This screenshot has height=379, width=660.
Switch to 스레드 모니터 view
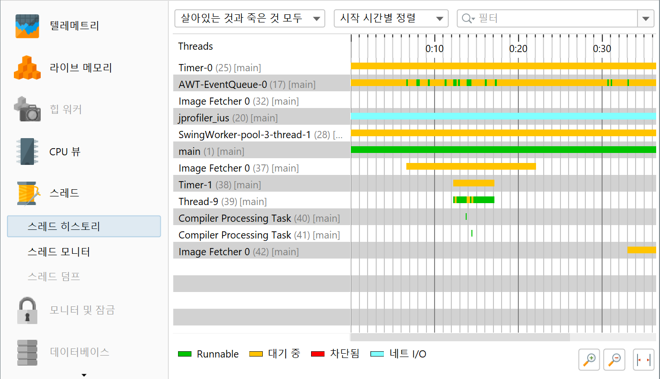[x=59, y=251]
